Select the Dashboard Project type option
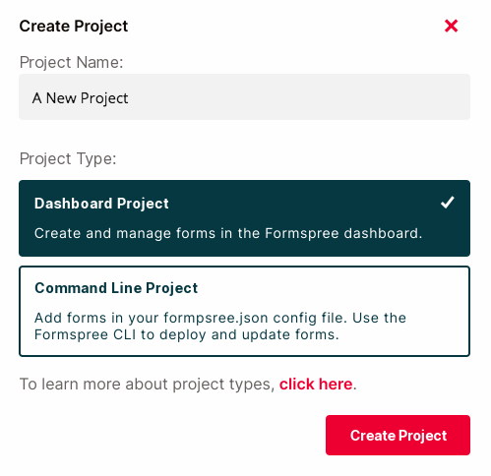The width and height of the screenshot is (491, 476). click(244, 218)
